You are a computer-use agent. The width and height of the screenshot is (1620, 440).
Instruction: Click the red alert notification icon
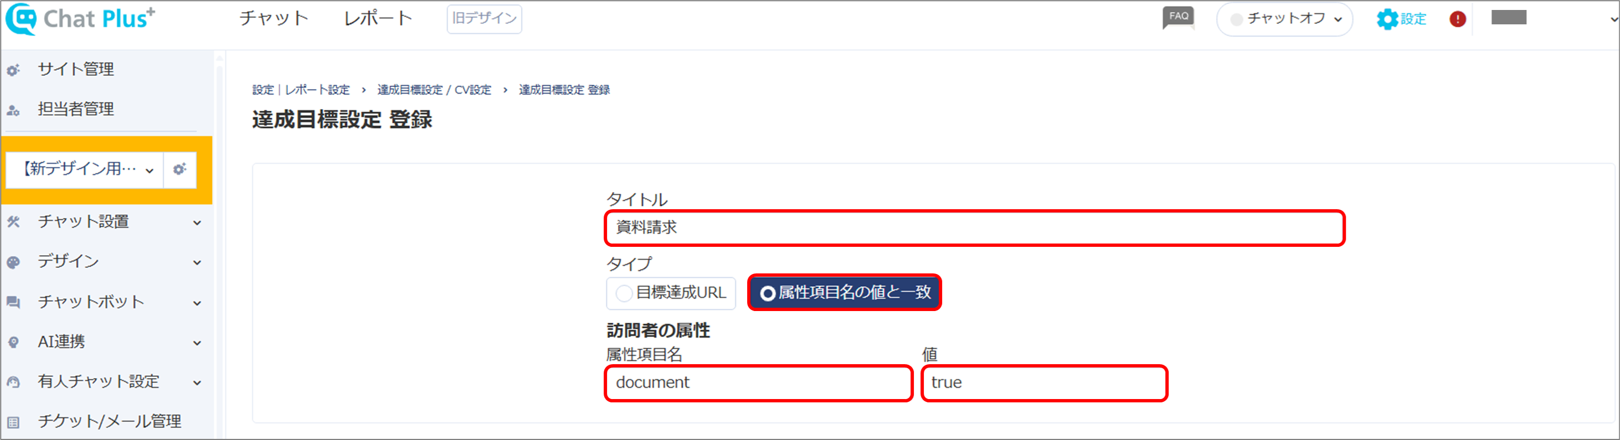1458,19
